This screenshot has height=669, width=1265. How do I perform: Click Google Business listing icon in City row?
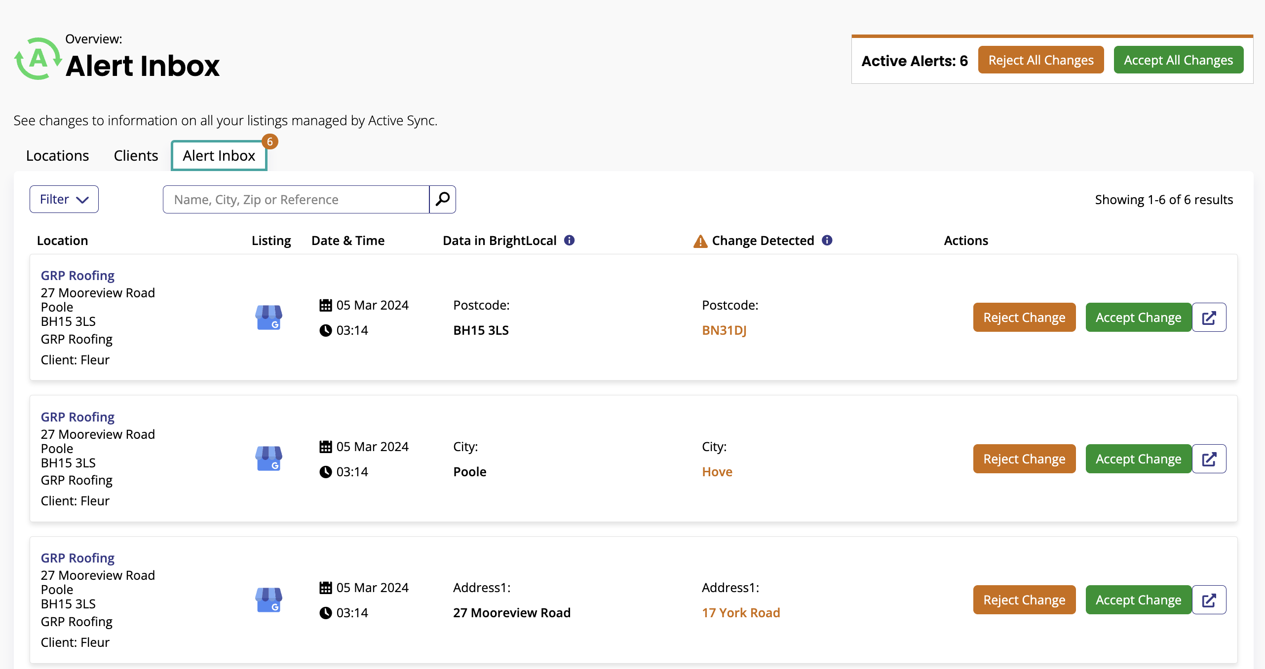click(x=268, y=458)
